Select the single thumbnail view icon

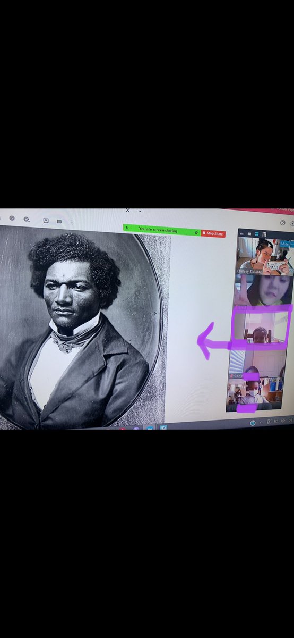[249, 234]
